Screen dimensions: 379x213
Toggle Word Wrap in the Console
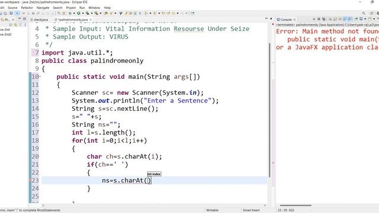pyautogui.click(x=340, y=19)
